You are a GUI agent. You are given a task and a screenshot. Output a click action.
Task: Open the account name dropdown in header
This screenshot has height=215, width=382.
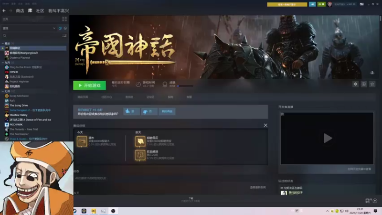(345, 4)
